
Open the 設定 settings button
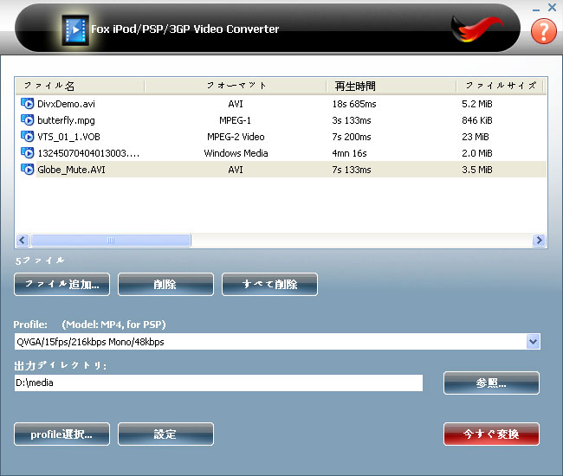(165, 434)
